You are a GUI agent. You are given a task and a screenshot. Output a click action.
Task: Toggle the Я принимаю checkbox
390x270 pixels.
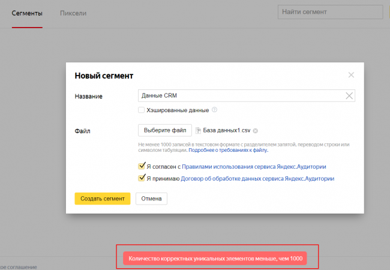(142, 178)
